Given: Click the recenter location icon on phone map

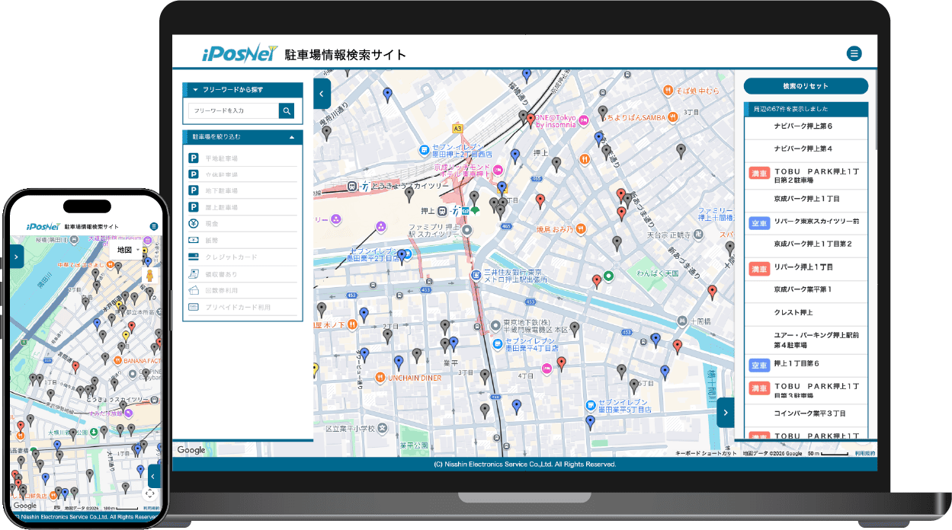Looking at the screenshot, I should point(149,493).
